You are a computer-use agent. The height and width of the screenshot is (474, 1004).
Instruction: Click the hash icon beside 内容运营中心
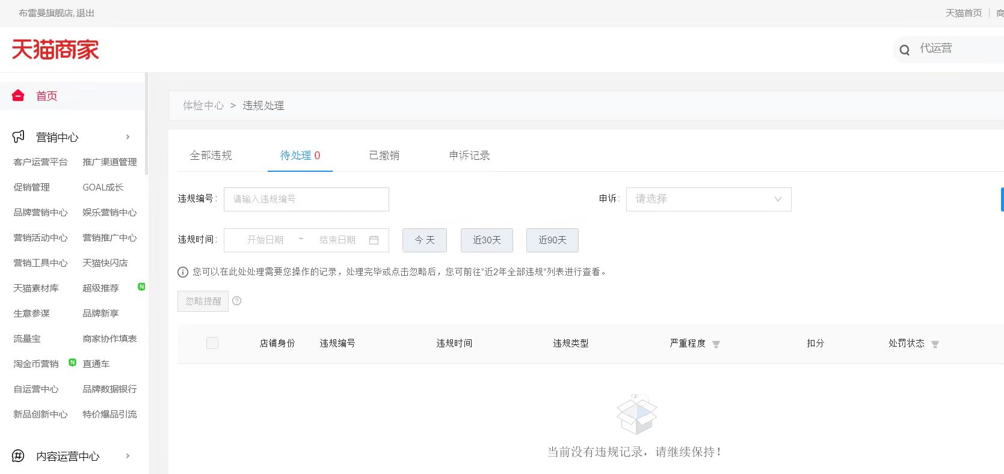19,456
